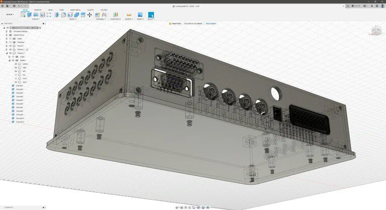Open the DESIGN workspace dropdown
This screenshot has width=386, height=210.
[x=10, y=15]
